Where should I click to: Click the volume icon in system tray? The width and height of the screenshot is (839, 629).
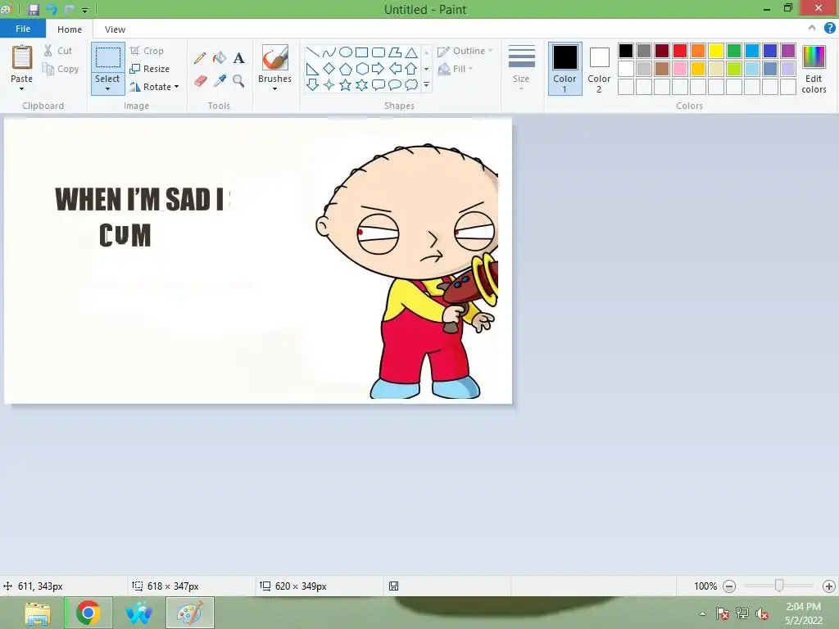point(762,613)
